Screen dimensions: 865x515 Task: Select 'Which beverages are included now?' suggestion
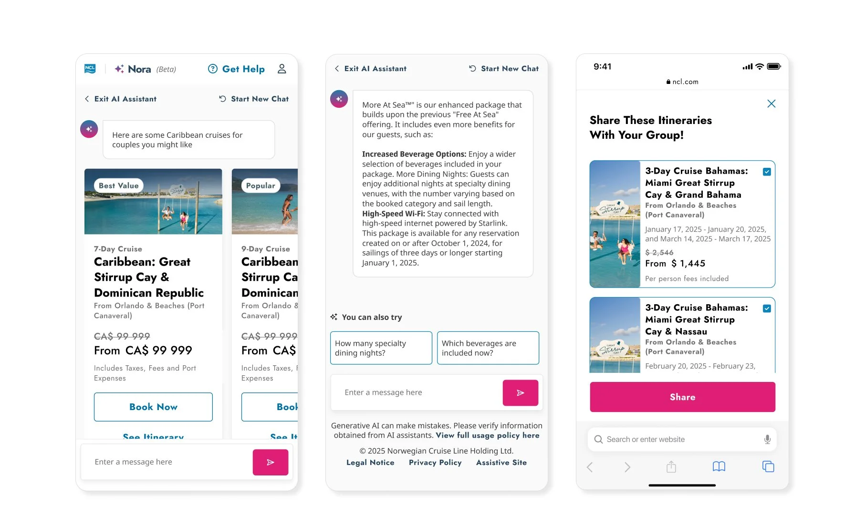click(x=488, y=348)
